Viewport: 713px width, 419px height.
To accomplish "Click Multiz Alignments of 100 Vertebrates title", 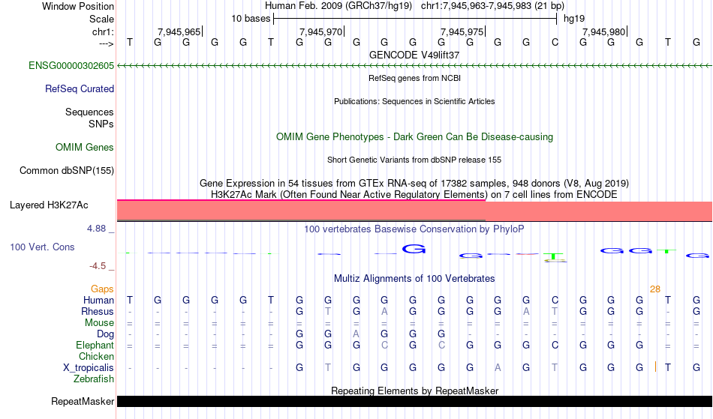I will point(414,278).
